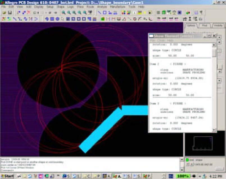Image resolution: width=226 pixels, height=179 pixels.
Task: Open the Route menu
Action: [90, 7]
